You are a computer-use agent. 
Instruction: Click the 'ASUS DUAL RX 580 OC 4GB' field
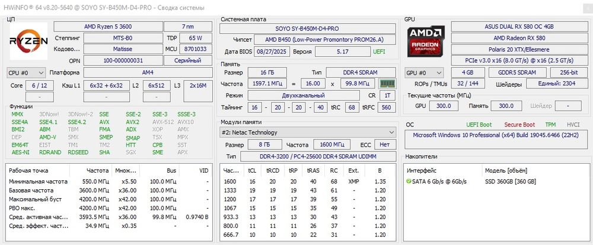(x=519, y=27)
